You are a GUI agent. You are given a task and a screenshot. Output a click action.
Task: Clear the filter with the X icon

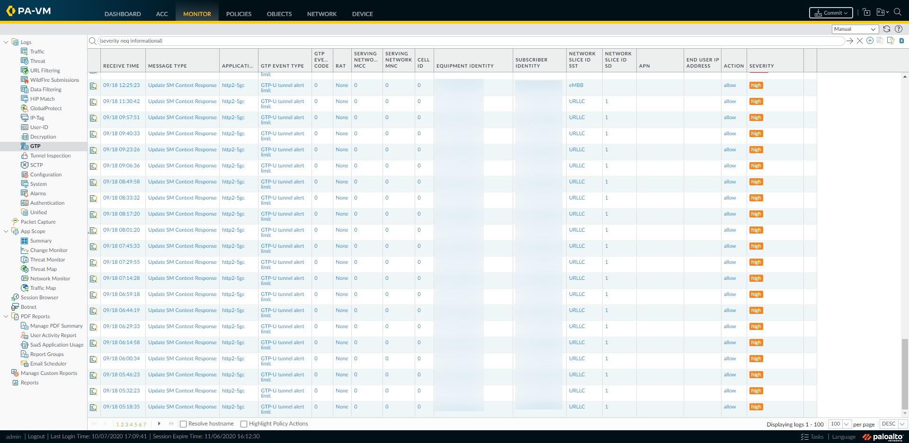(x=860, y=41)
